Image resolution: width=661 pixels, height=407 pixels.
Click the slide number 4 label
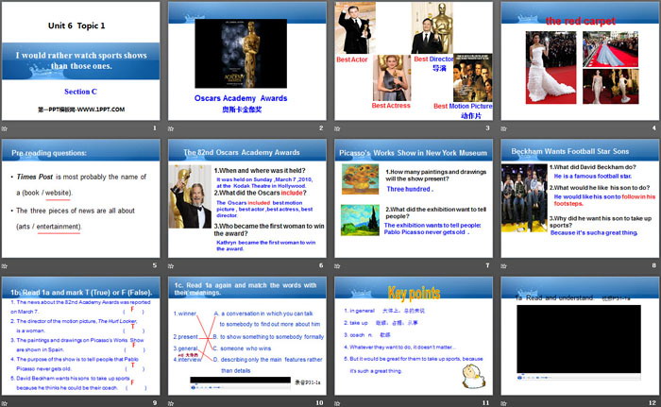click(653, 127)
